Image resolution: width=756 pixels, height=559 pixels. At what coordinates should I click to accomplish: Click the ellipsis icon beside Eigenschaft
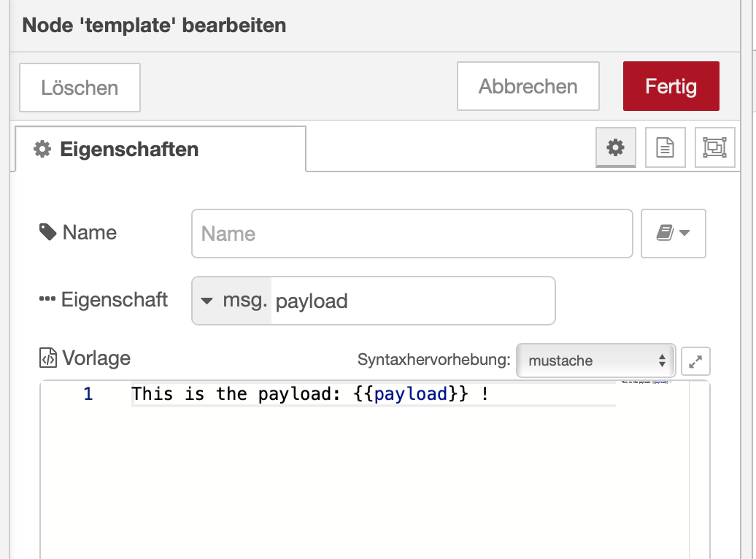(x=47, y=300)
